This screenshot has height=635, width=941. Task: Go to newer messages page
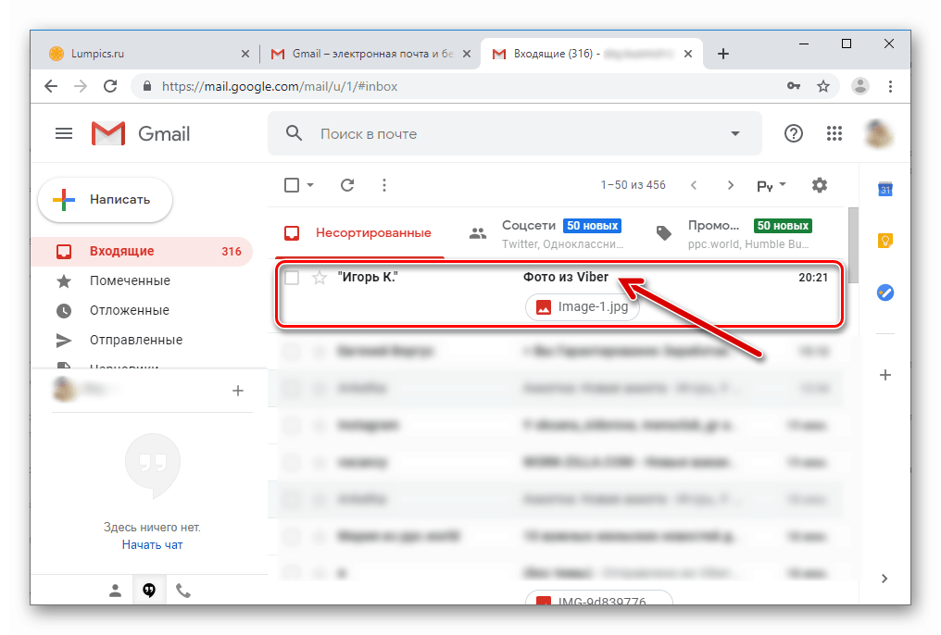694,185
